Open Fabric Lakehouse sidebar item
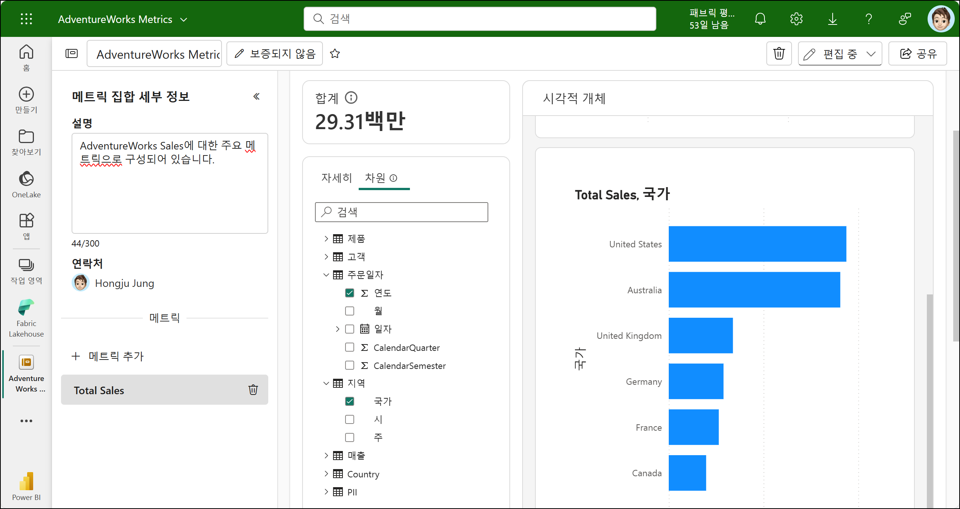 [26, 319]
